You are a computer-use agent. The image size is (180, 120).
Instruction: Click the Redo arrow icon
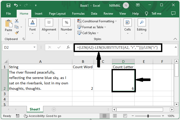26,5
